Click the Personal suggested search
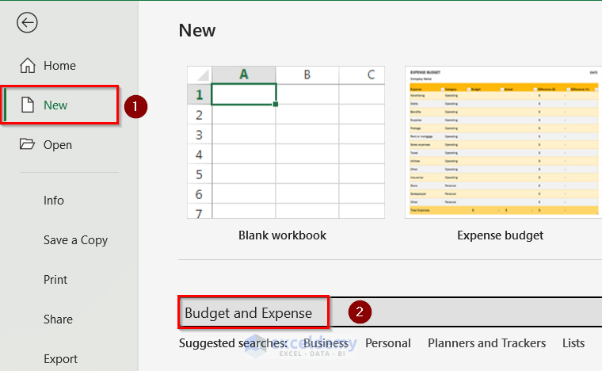The image size is (602, 371). coord(388,343)
